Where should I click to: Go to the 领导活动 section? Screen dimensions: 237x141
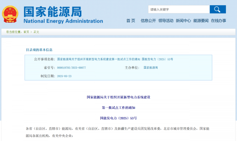(166, 21)
